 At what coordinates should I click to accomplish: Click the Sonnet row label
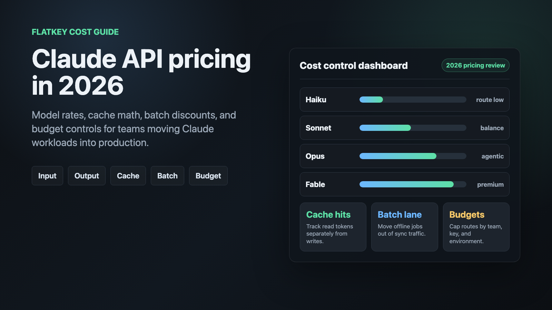318,128
